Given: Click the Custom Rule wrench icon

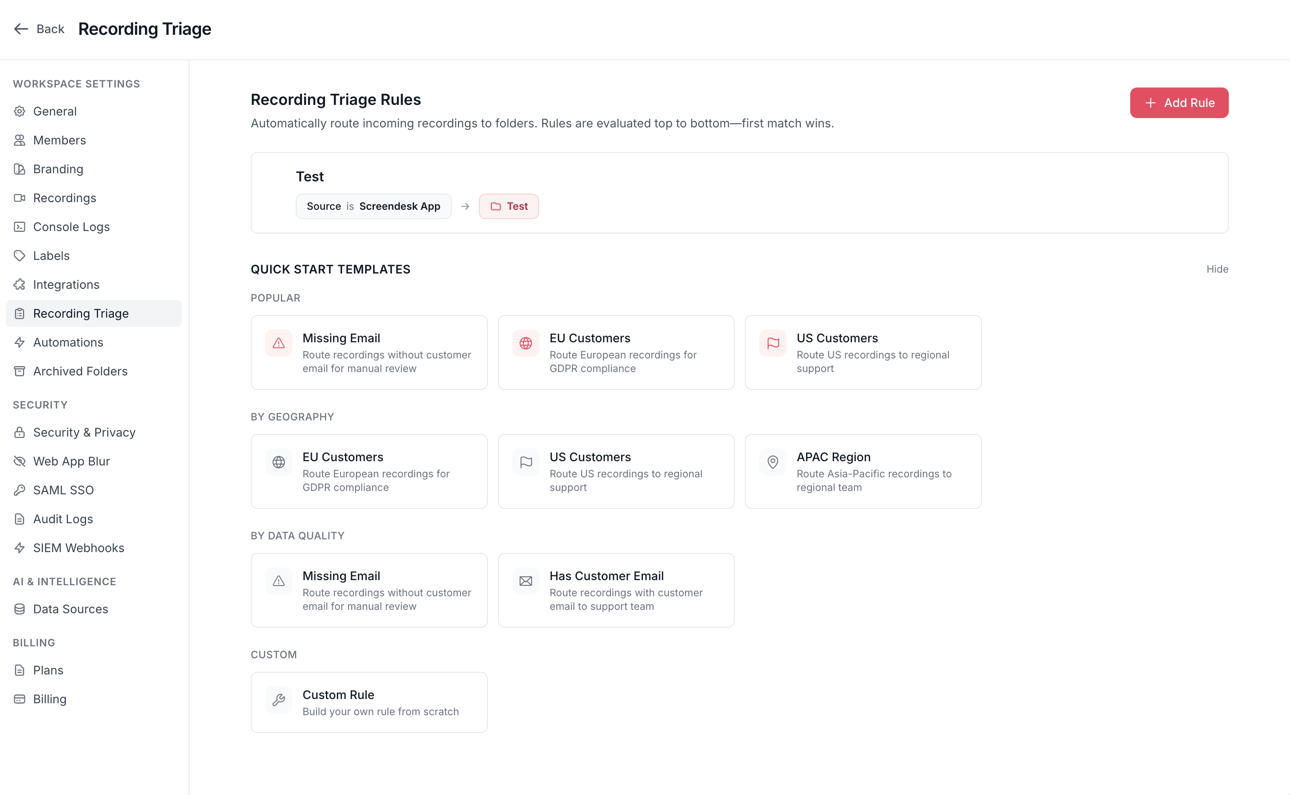Looking at the screenshot, I should click(x=278, y=700).
